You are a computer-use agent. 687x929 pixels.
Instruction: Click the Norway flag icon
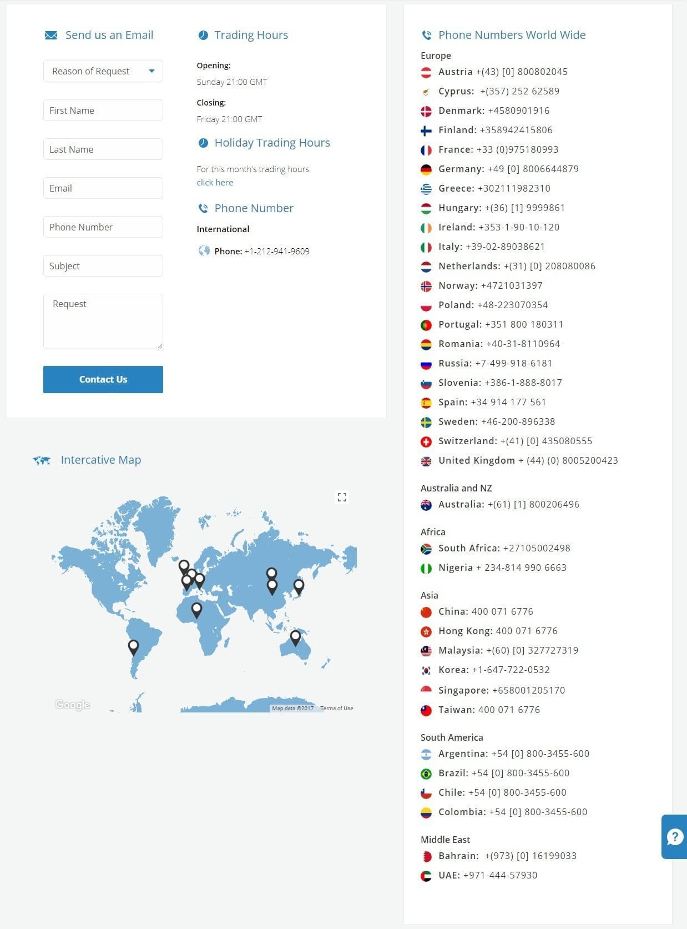(x=426, y=286)
